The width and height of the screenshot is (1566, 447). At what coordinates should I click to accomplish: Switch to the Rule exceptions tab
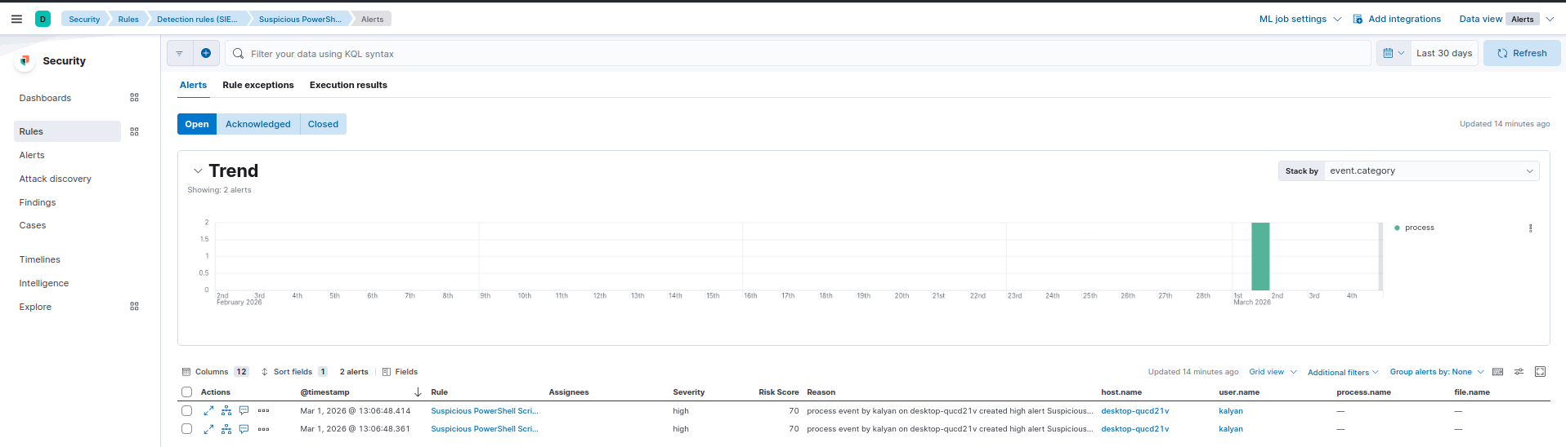[258, 85]
